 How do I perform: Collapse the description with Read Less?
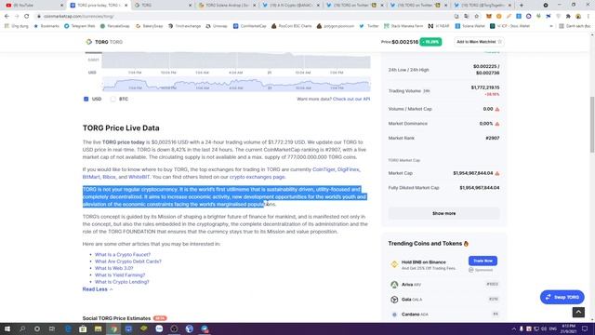(98, 289)
